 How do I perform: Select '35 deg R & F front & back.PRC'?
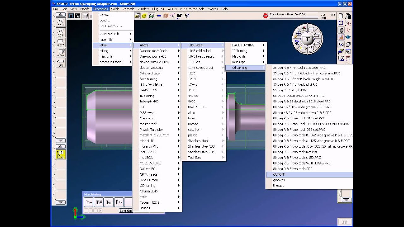click(x=310, y=84)
